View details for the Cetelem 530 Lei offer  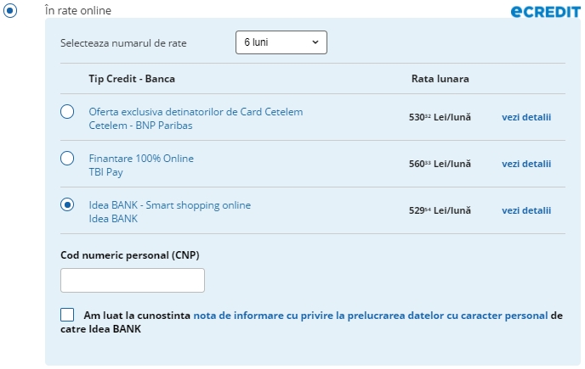(x=526, y=117)
